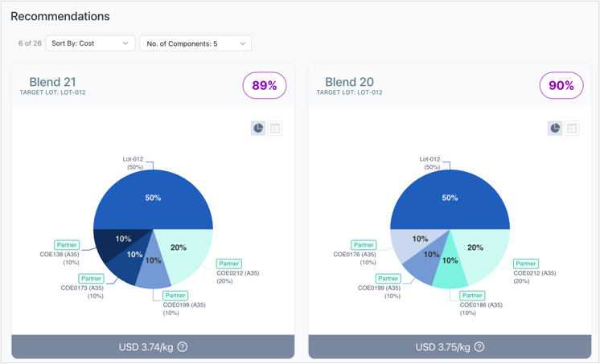Viewport: 600px width, 364px height.
Task: Click the 89% score badge
Action: (x=265, y=86)
